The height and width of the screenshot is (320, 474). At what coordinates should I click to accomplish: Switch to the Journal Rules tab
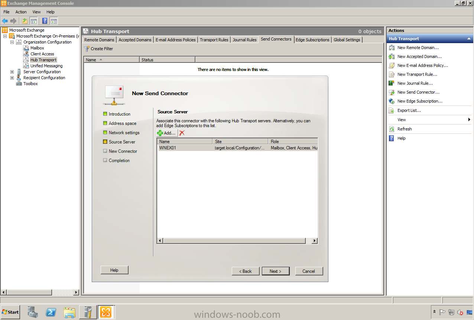244,40
